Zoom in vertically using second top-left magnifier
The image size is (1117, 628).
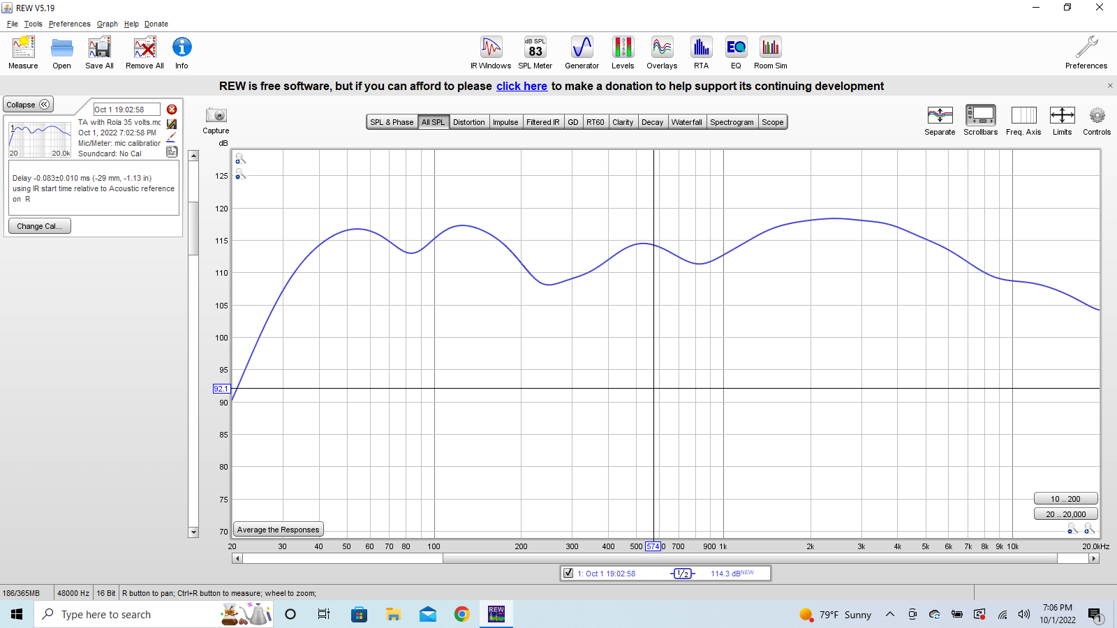pos(240,174)
